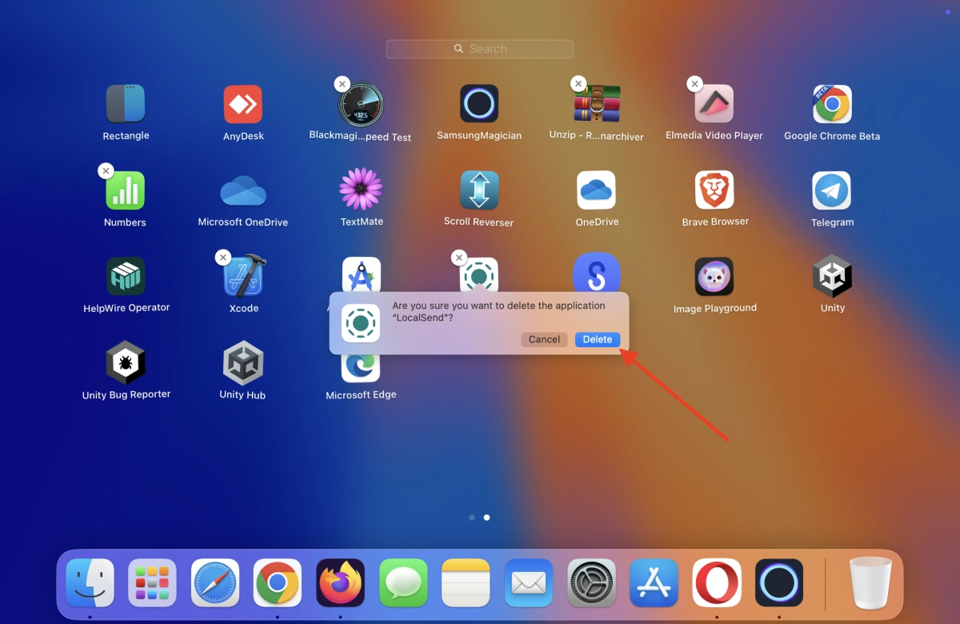Launch Microsoft OneDrive app
This screenshot has height=624, width=960.
tap(243, 190)
